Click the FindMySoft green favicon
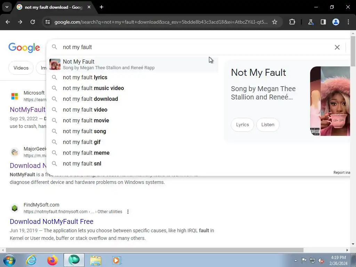 pyautogui.click(x=15, y=208)
